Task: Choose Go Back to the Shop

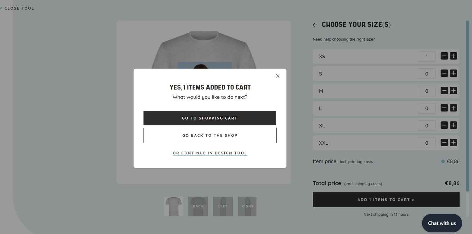Action: click(210, 135)
